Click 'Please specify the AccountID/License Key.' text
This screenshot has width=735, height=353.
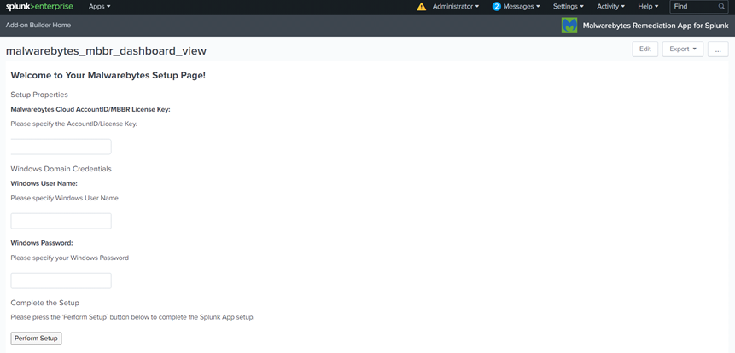73,124
